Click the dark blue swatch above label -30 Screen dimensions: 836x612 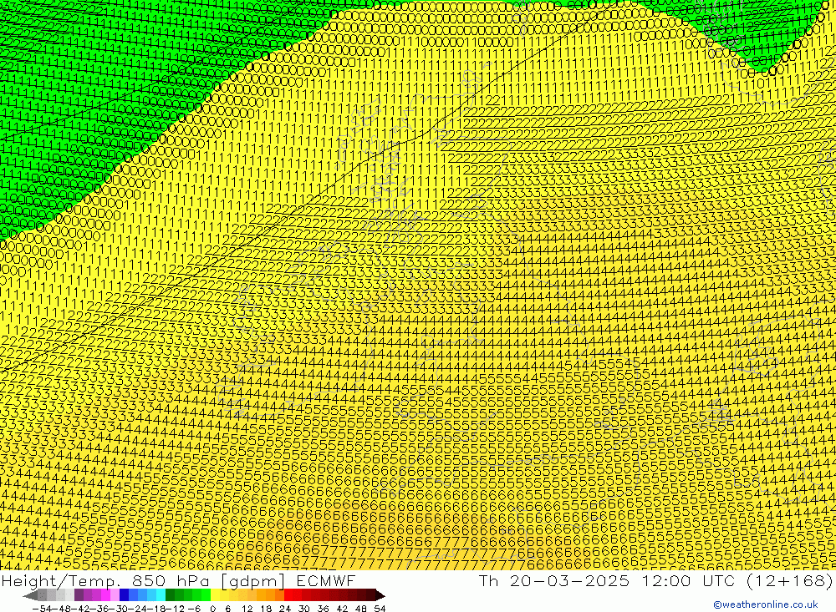click(x=124, y=595)
